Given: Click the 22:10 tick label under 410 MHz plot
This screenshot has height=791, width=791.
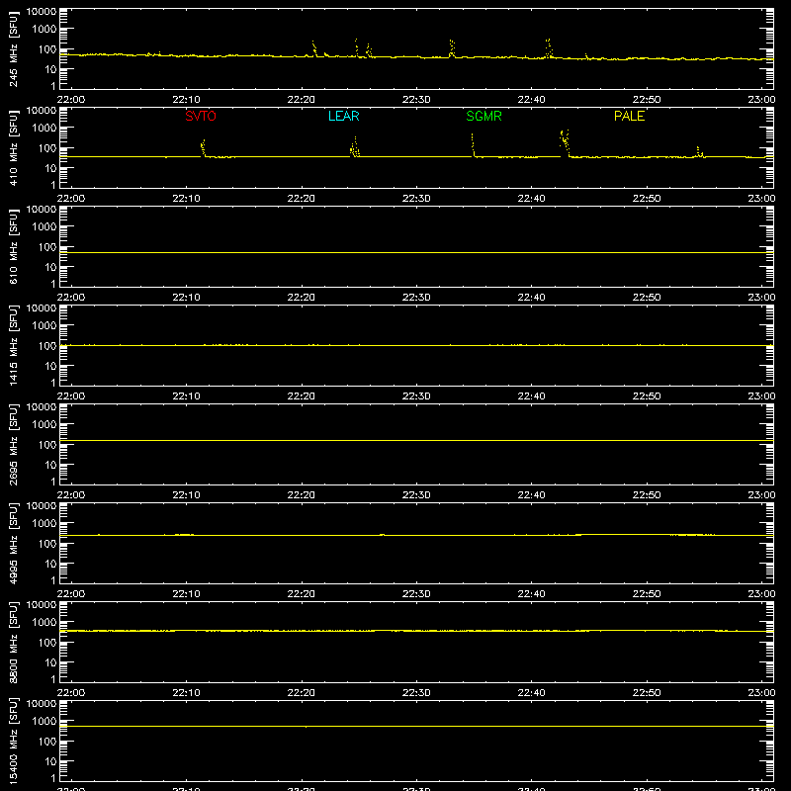Looking at the screenshot, I should point(186,199).
